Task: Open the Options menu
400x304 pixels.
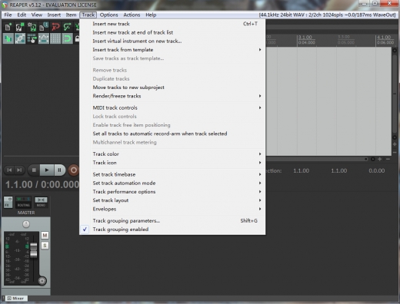Action: 108,15
